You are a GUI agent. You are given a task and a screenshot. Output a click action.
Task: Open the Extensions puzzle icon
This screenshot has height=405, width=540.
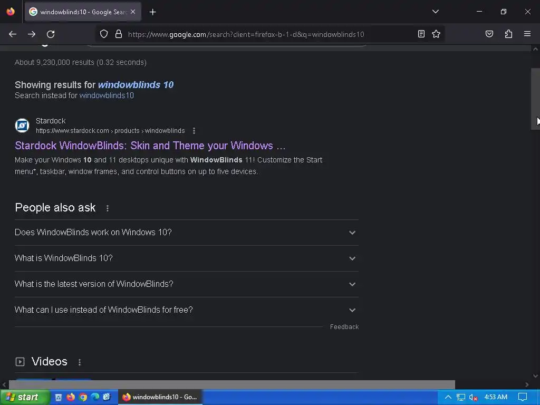[508, 34]
